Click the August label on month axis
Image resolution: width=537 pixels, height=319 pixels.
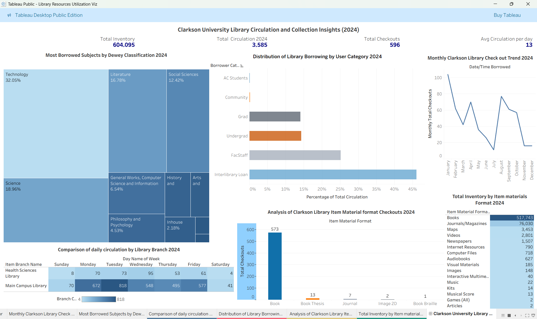(x=501, y=167)
